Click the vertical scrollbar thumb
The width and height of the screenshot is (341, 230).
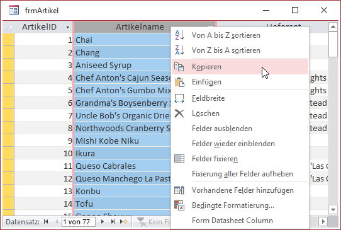(x=333, y=45)
